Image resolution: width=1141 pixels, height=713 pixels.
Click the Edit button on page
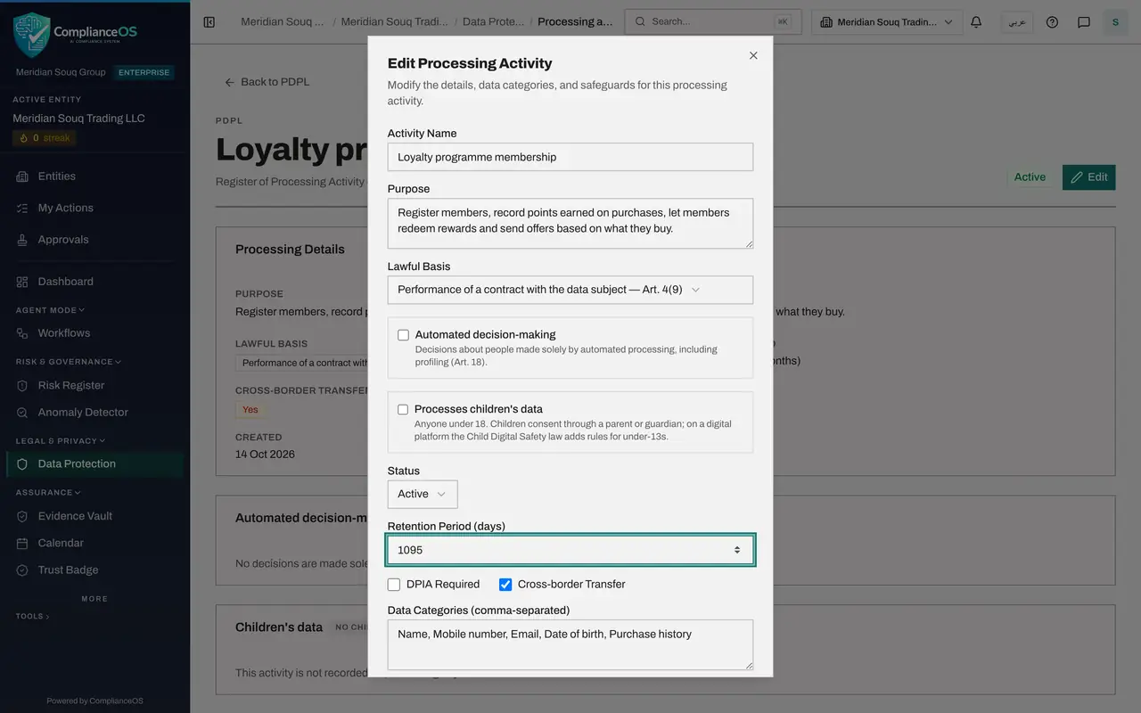[x=1088, y=177]
